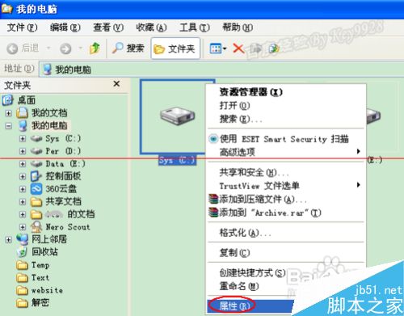Click the address bar showing 我的电脑

click(221, 70)
